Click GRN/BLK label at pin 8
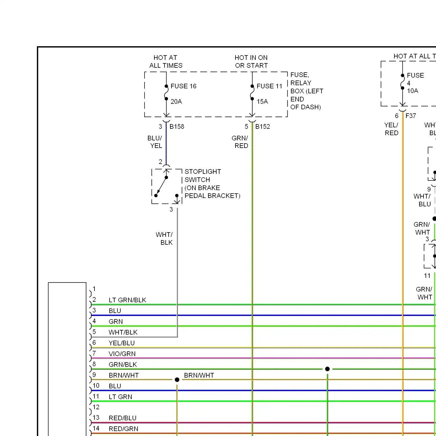This screenshot has width=436, height=436. [123, 365]
